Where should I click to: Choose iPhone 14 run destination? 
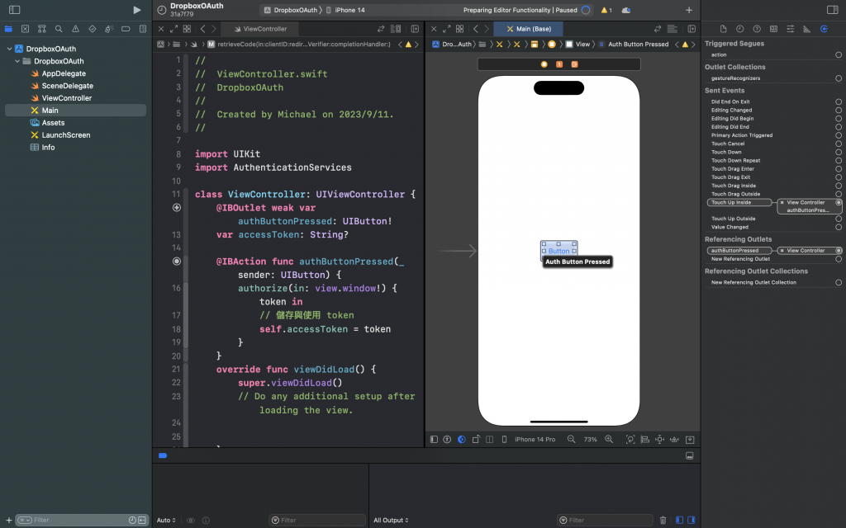point(345,10)
